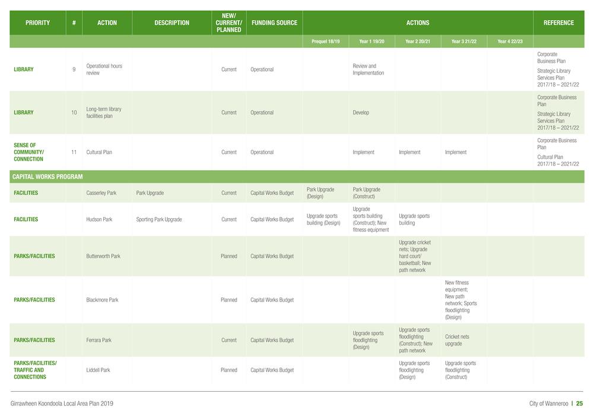Select the Ferrara Park entry

point(99,340)
